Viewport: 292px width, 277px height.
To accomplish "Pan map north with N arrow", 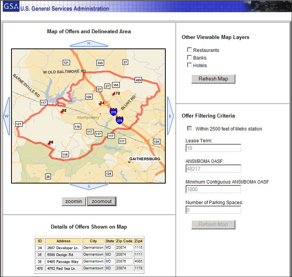I will (x=89, y=43).
